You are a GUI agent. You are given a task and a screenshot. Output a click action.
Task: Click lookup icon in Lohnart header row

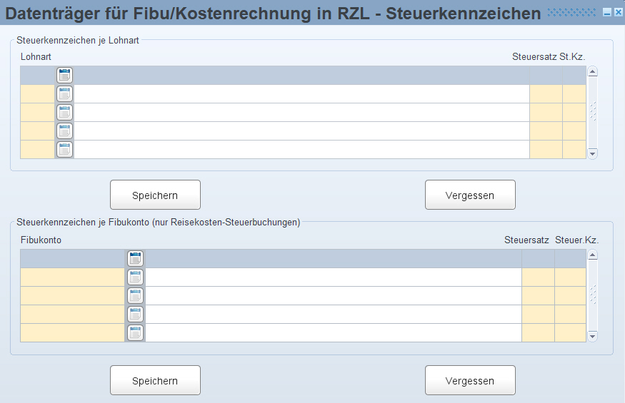pyautogui.click(x=64, y=75)
